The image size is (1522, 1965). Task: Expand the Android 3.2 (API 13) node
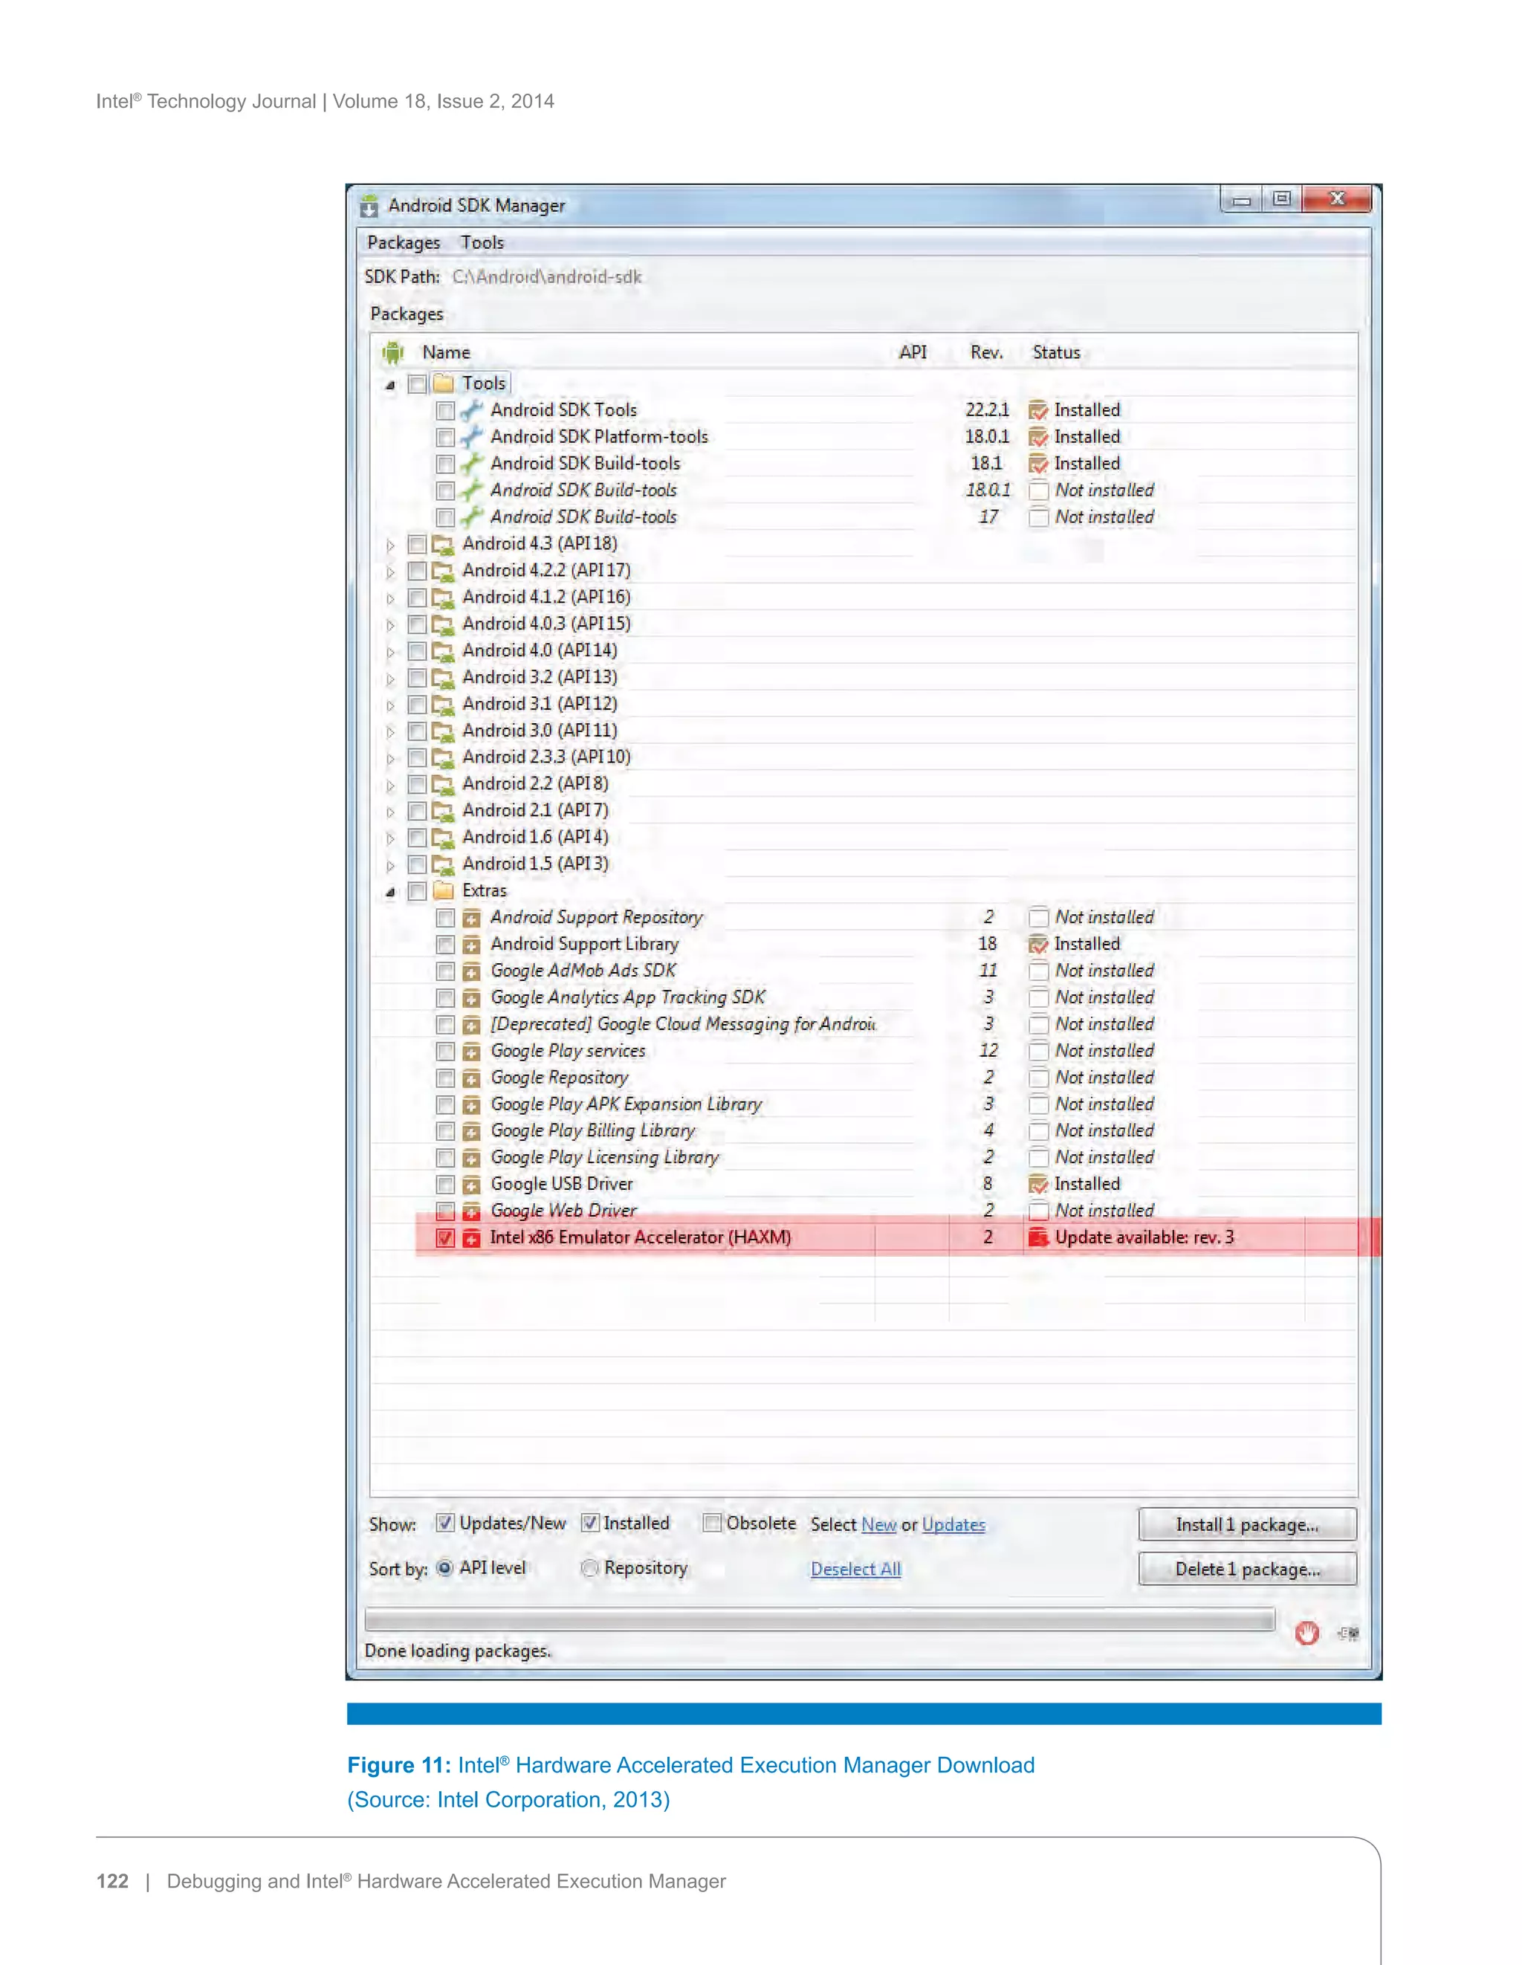coord(390,679)
